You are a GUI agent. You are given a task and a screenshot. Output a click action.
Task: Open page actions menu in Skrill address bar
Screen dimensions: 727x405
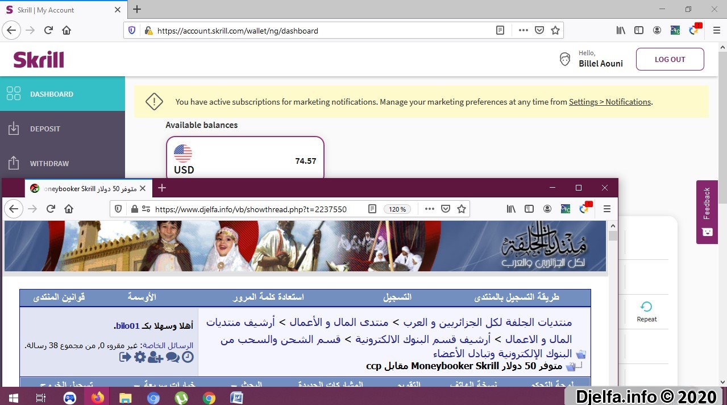pos(524,31)
